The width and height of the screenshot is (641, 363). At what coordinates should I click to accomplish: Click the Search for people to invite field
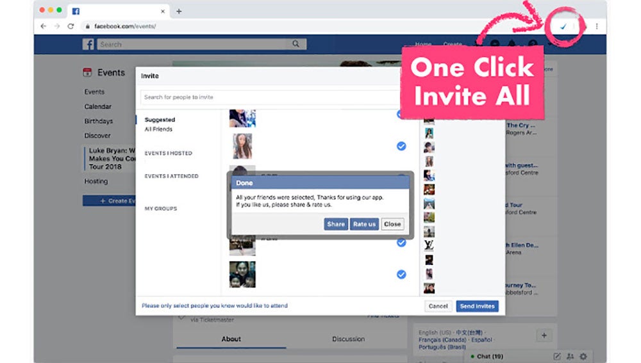[x=270, y=97]
